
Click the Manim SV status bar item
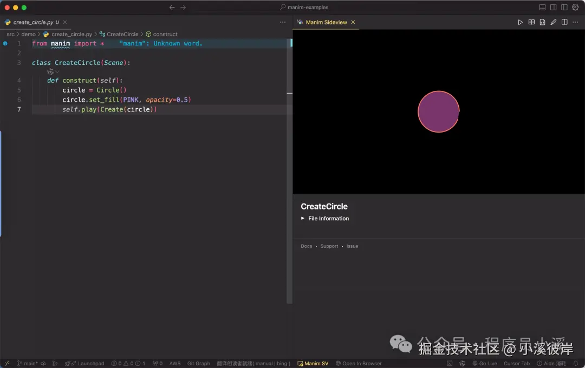tap(313, 364)
